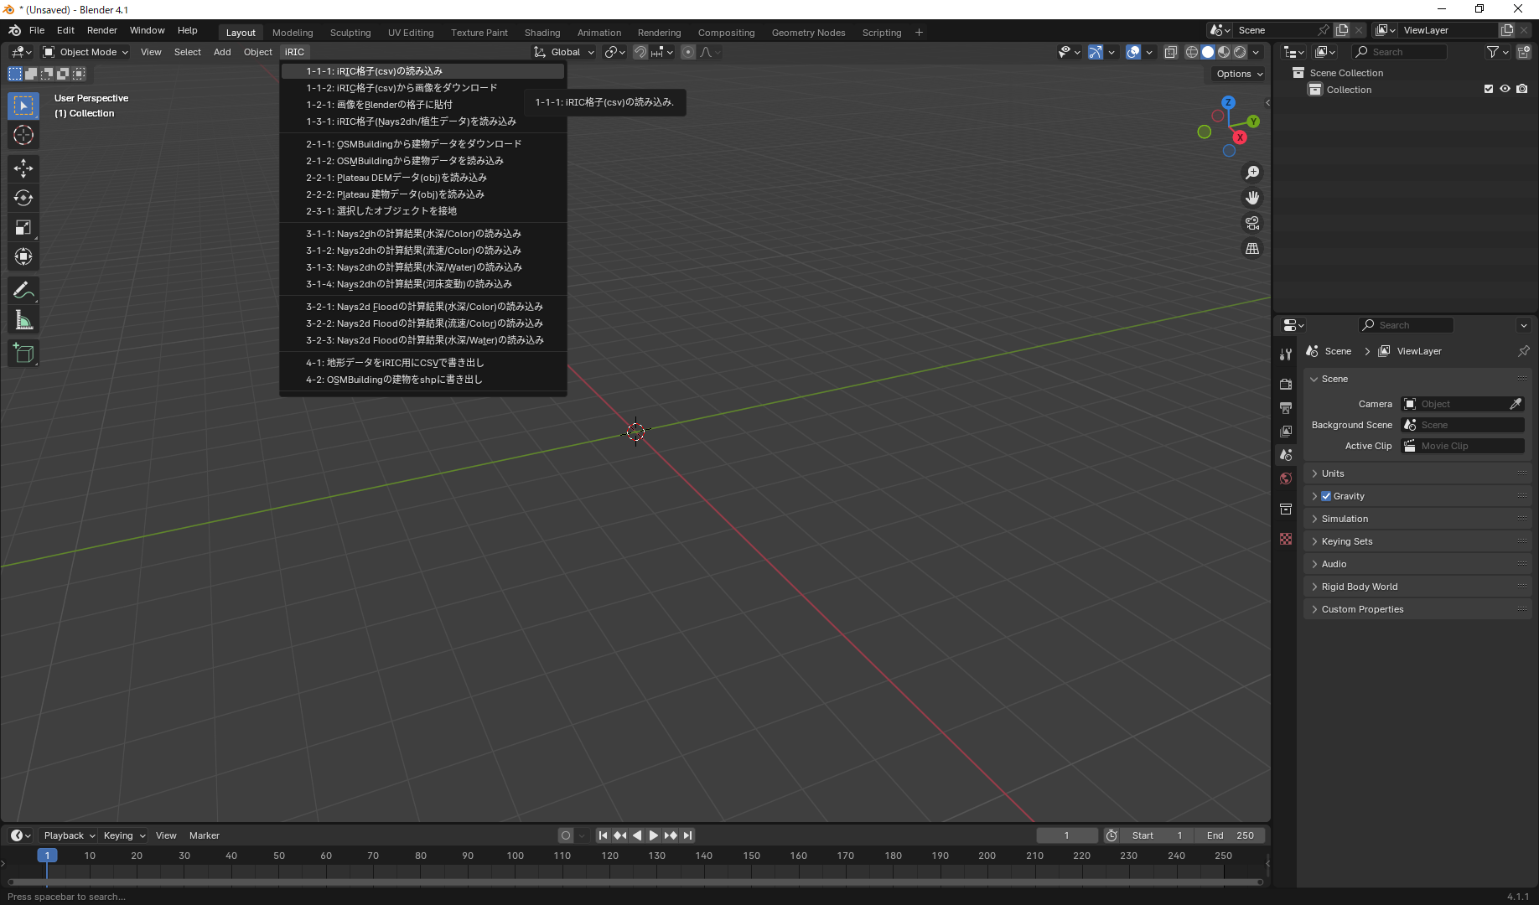Choose 2-2-1 Plateau DEM data import
This screenshot has height=905, width=1539.
[423, 178]
